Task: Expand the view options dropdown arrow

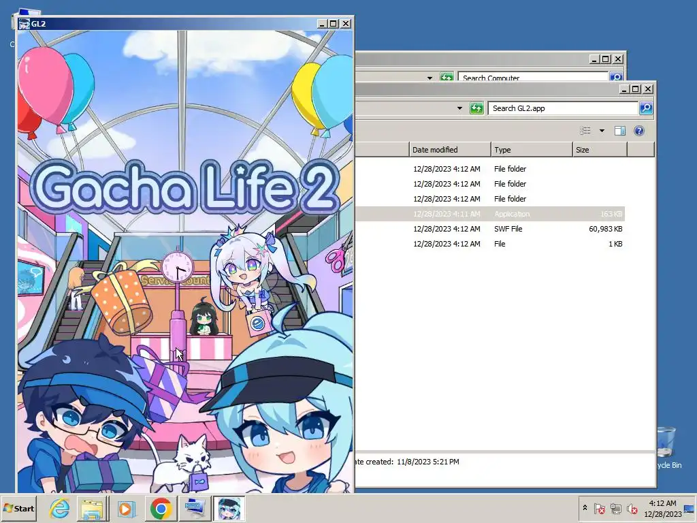Action: point(602,130)
